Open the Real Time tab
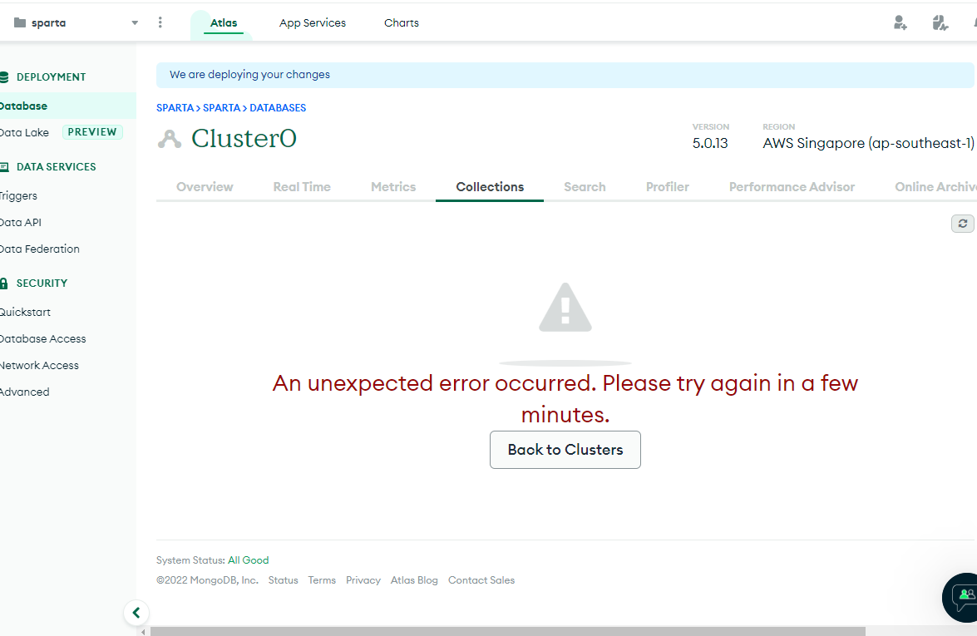 point(302,187)
